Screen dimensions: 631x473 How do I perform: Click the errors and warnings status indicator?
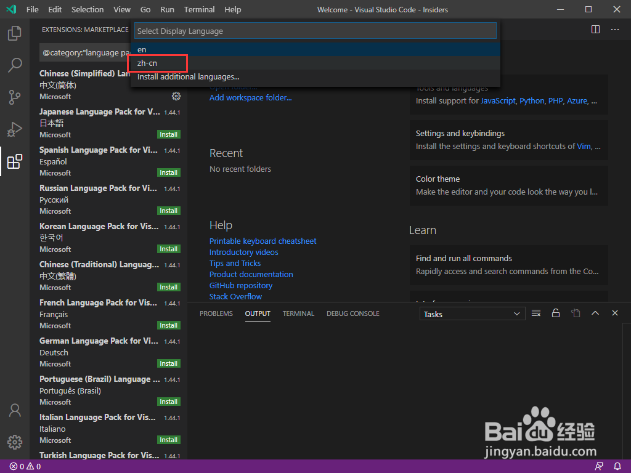tap(25, 467)
